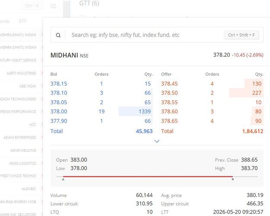
Task: Click the day range low marker triangle
Action: 63,179
